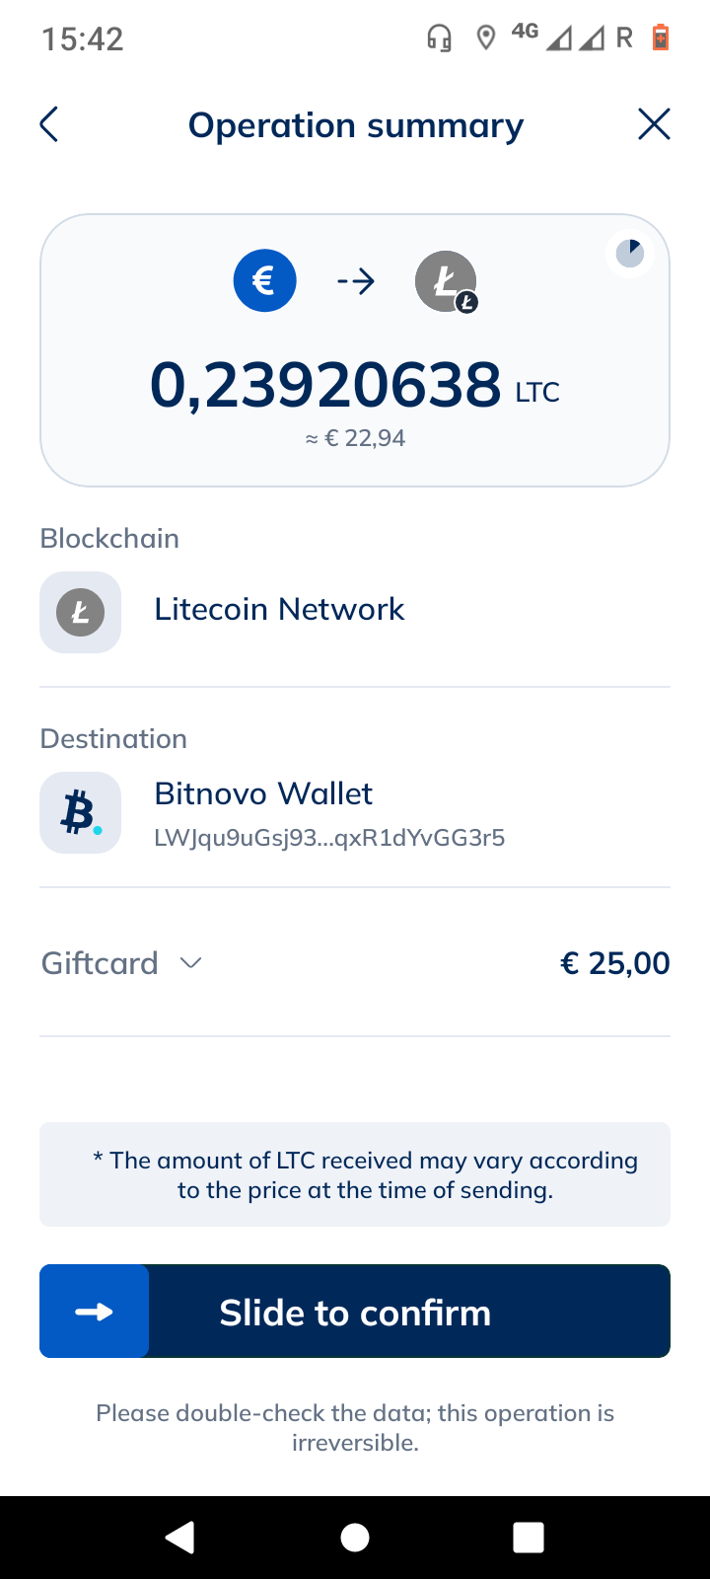Tap the slide arrow handle
Screen dimensions: 710x1579
(x=95, y=1312)
